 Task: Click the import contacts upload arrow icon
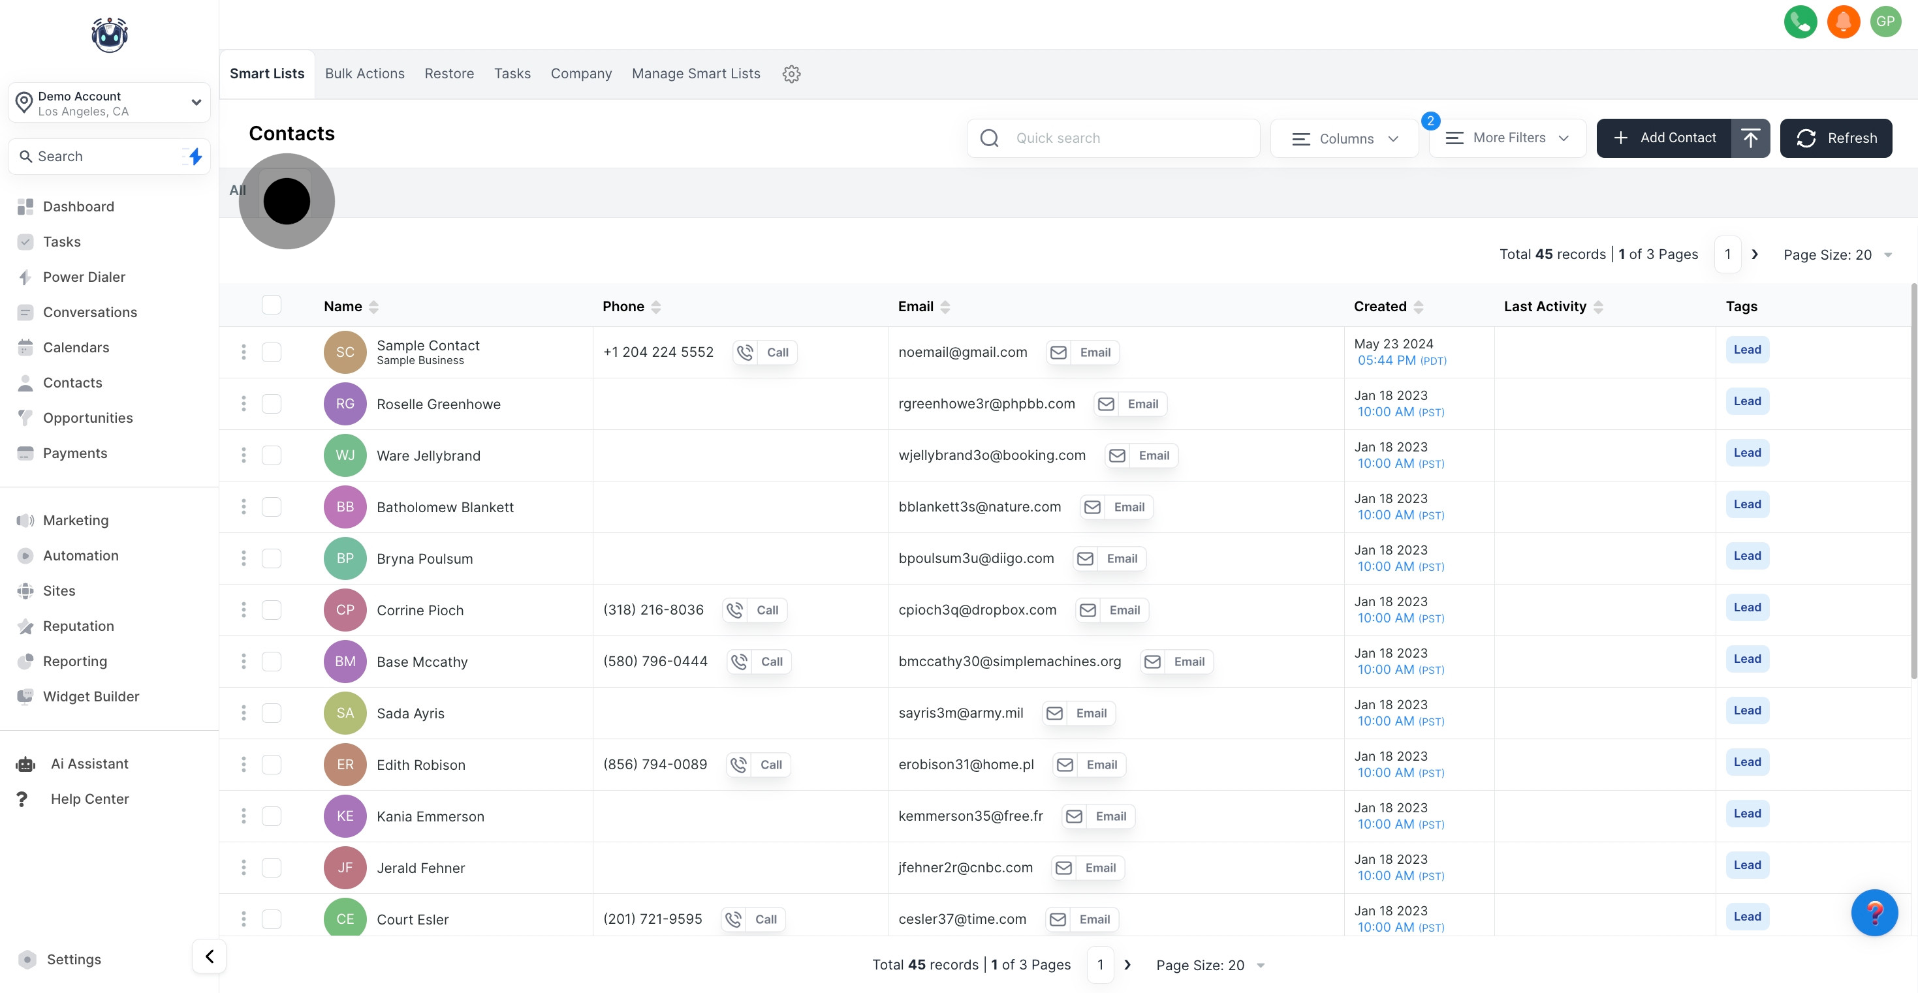click(x=1750, y=138)
